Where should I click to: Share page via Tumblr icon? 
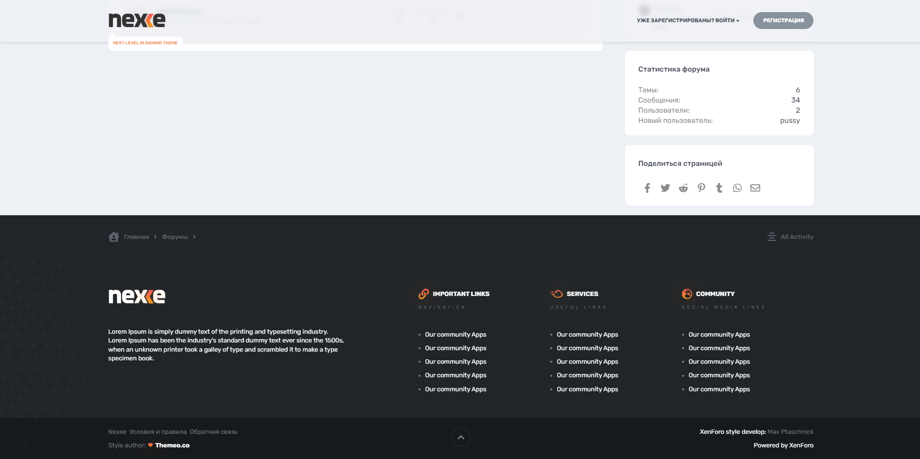719,188
